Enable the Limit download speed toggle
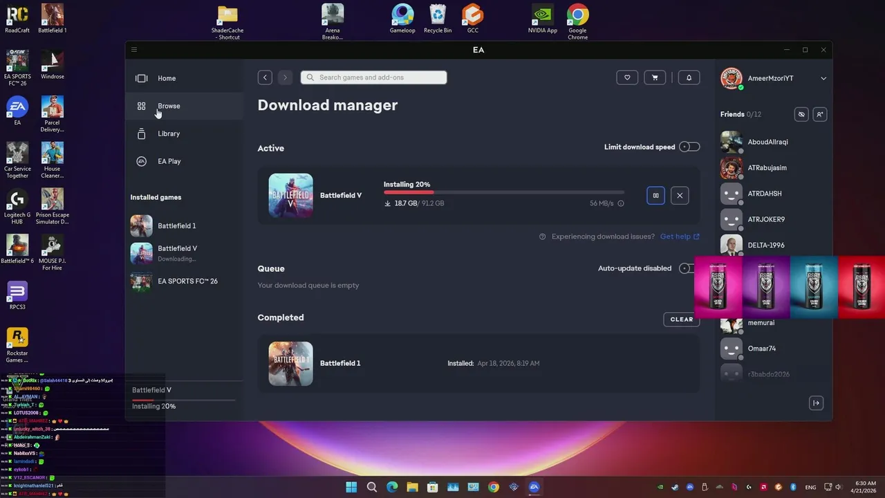Screen dimensions: 885x498 point(689,147)
